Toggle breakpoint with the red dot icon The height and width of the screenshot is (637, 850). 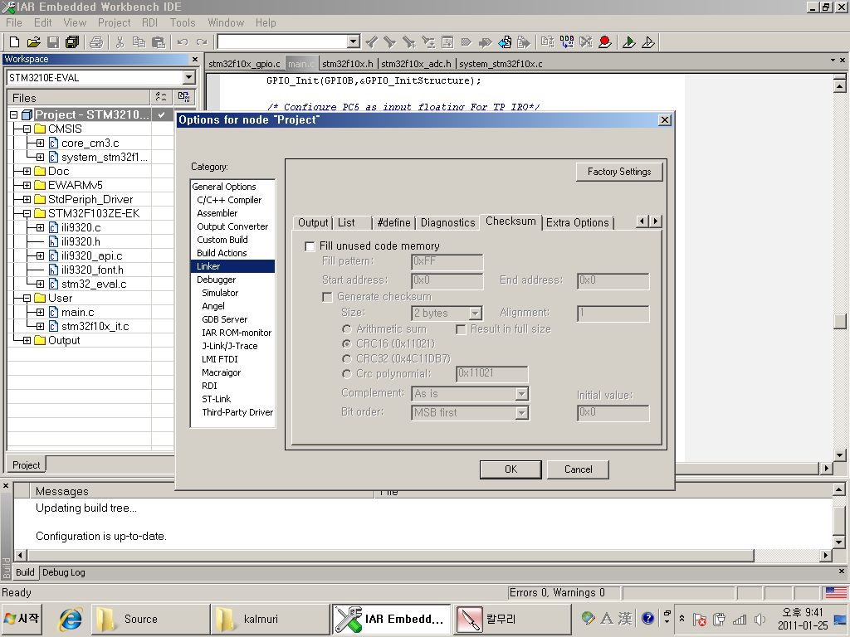pyautogui.click(x=605, y=41)
